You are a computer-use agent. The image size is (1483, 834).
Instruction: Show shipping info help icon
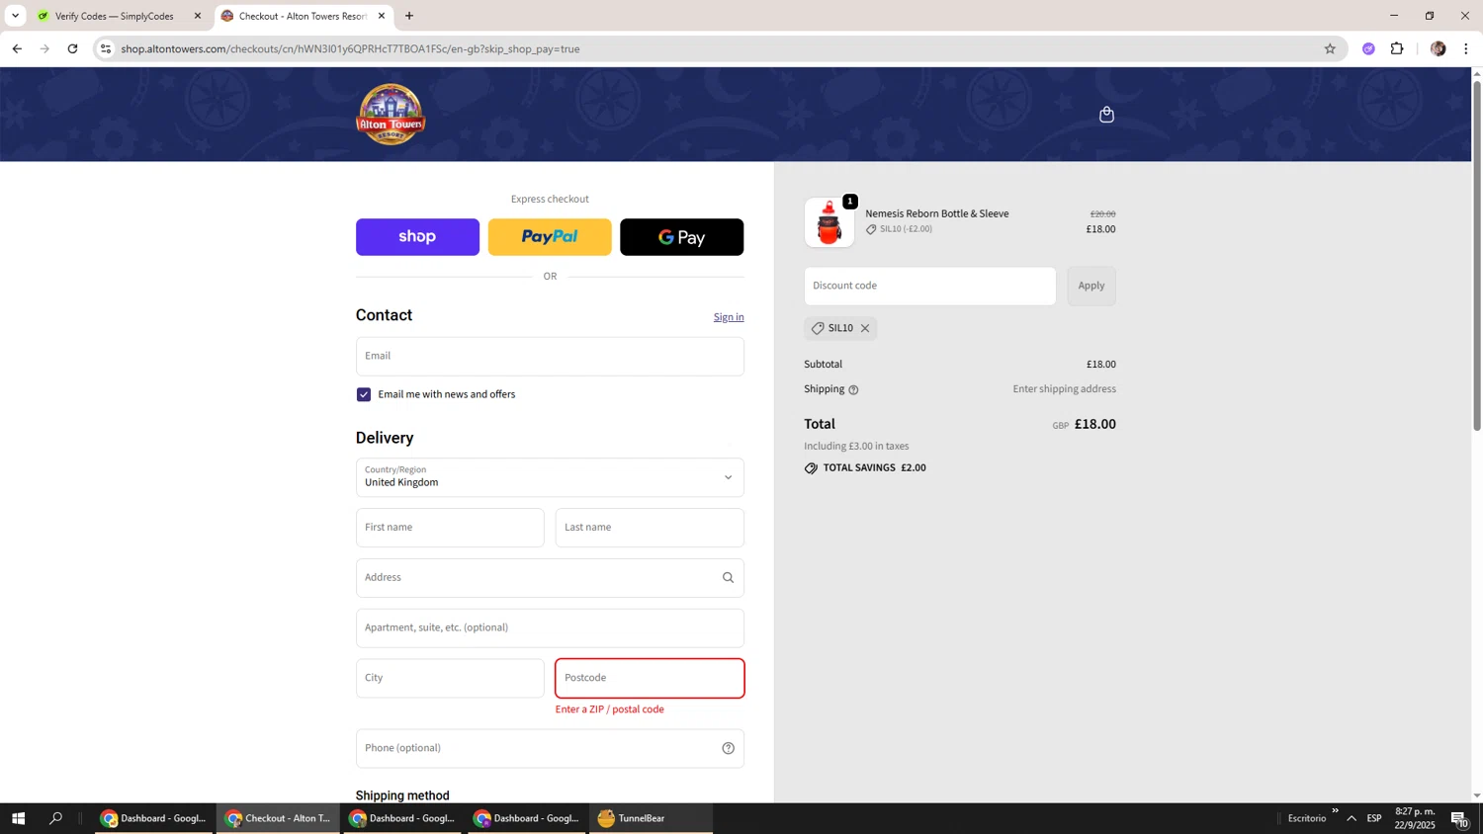click(853, 389)
